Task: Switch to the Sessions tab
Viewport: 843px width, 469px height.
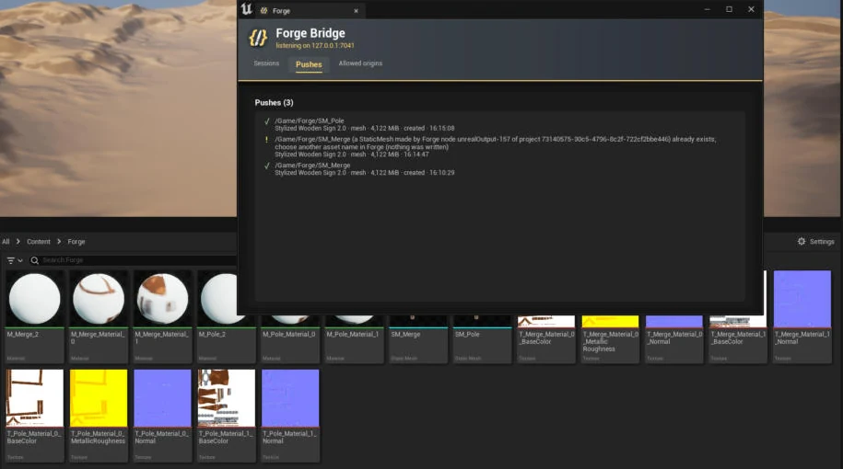Action: pos(266,63)
